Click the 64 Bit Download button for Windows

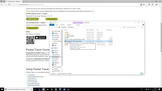pyautogui.click(x=32, y=19)
